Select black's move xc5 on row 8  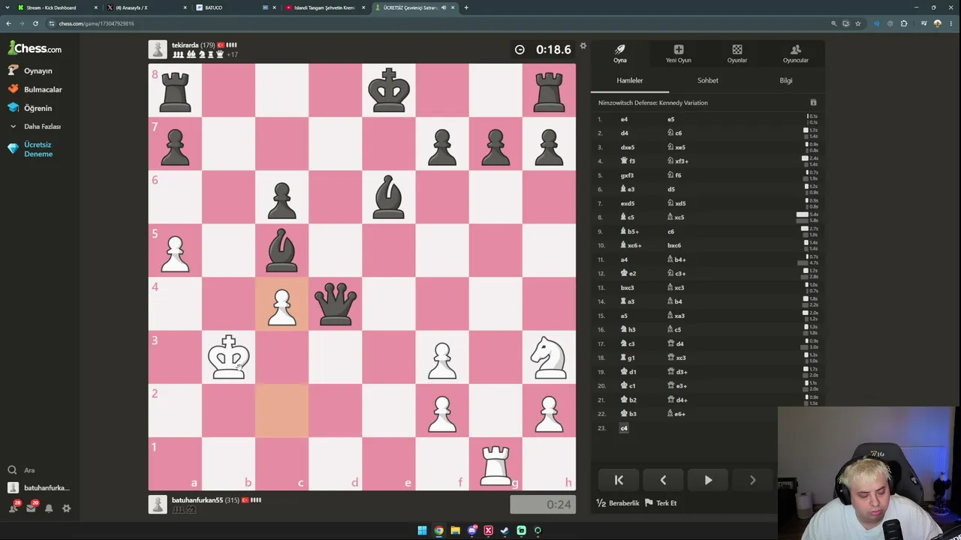point(676,217)
